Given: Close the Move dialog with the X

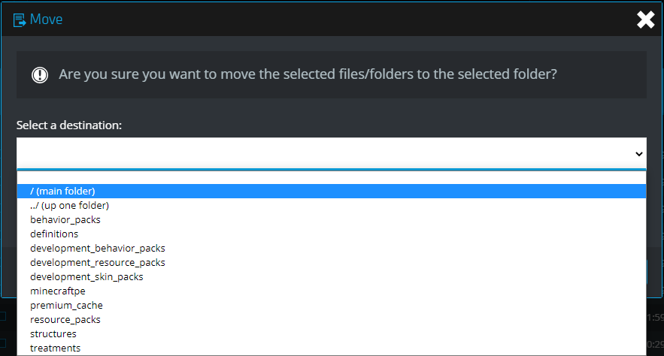Looking at the screenshot, I should tap(645, 20).
